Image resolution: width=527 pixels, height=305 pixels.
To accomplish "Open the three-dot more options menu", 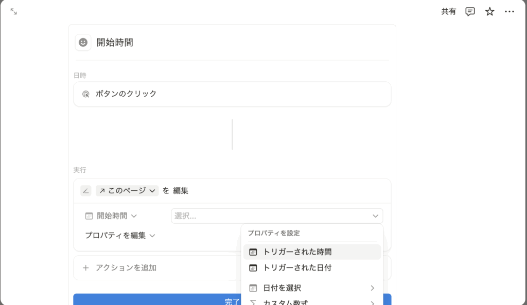I will (510, 11).
